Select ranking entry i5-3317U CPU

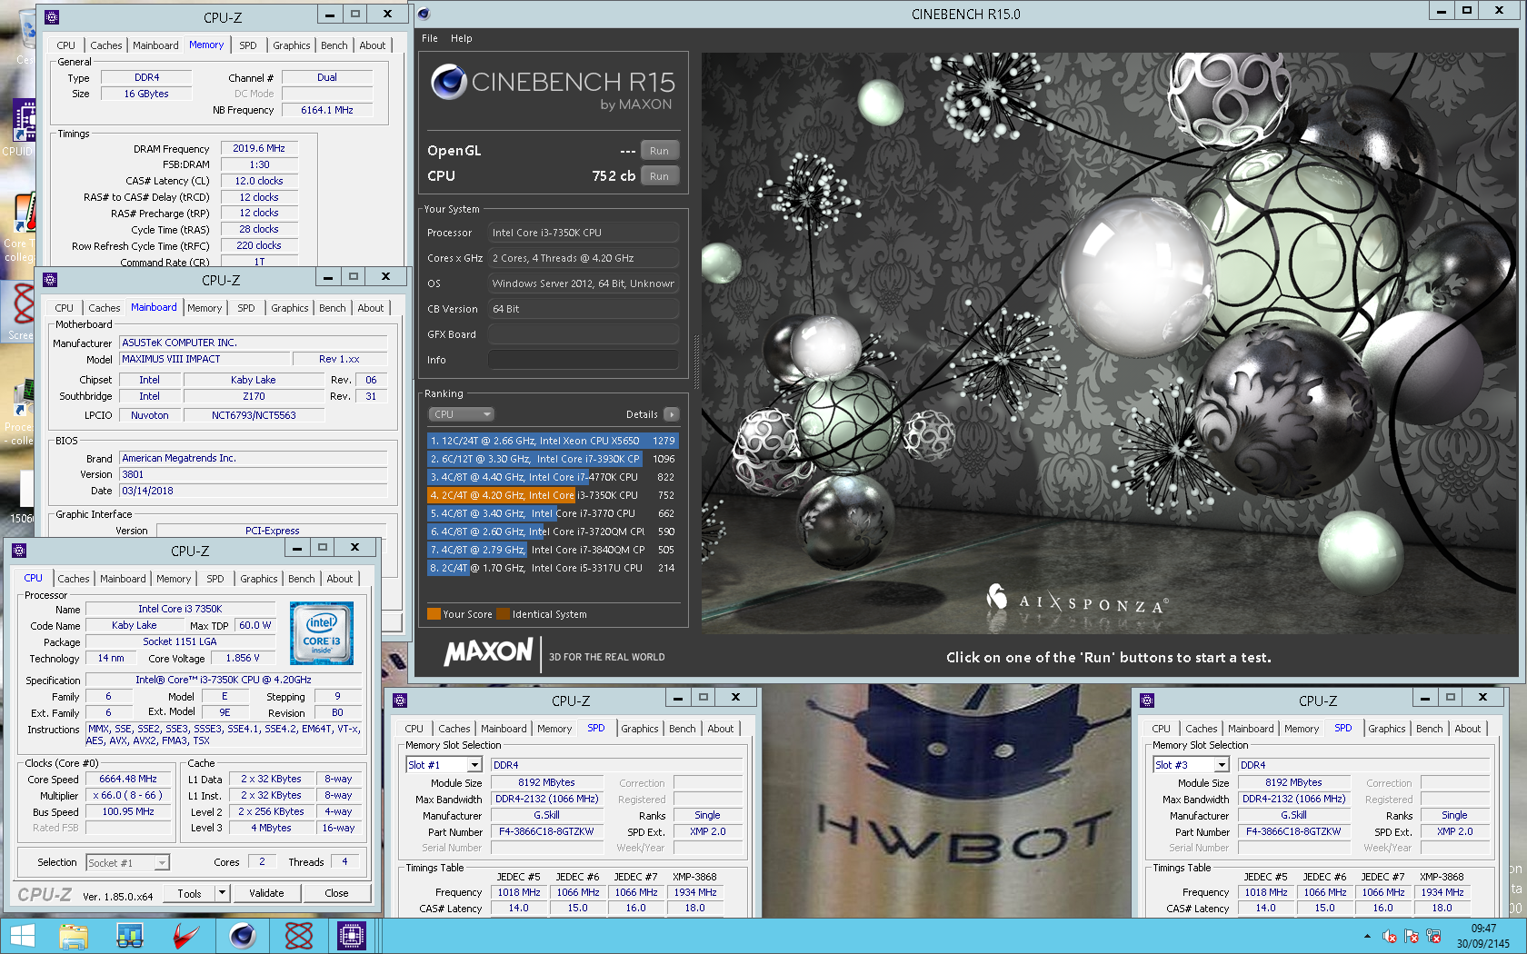(553, 568)
